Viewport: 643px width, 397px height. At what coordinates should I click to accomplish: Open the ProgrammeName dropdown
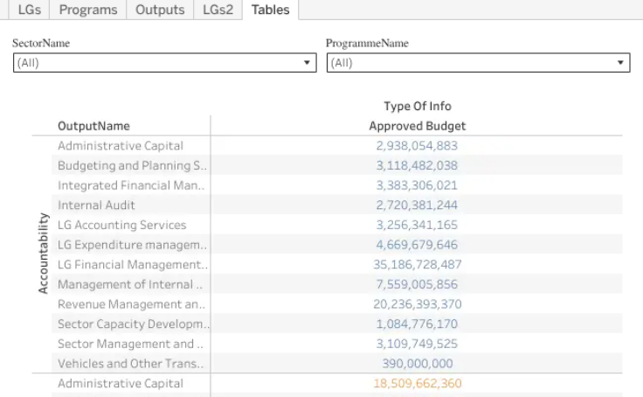click(478, 63)
